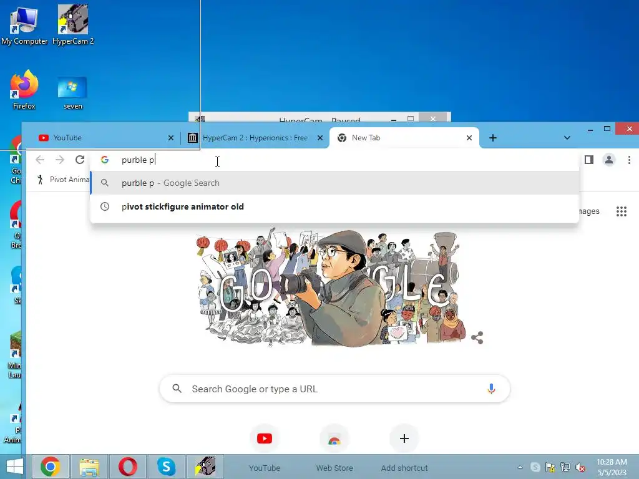Start voice search with microphone icon

[491, 389]
